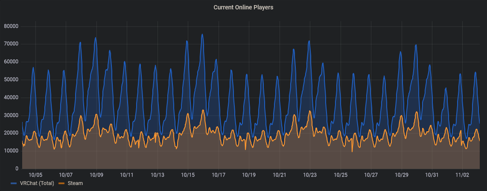Select the 10/05 x-axis date label
Viewport: 487px width, 191px height.
coord(35,175)
